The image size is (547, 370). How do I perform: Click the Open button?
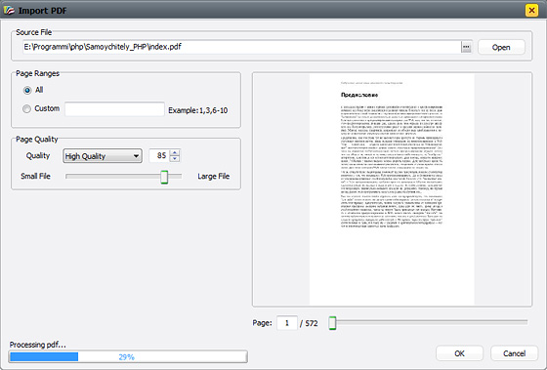tap(501, 48)
